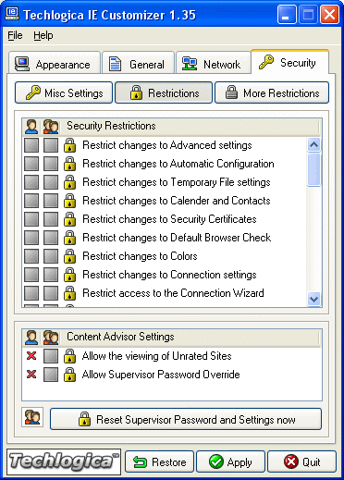Toggle all-users checkbox for Advanced settings restriction
The height and width of the screenshot is (480, 344).
coord(51,145)
